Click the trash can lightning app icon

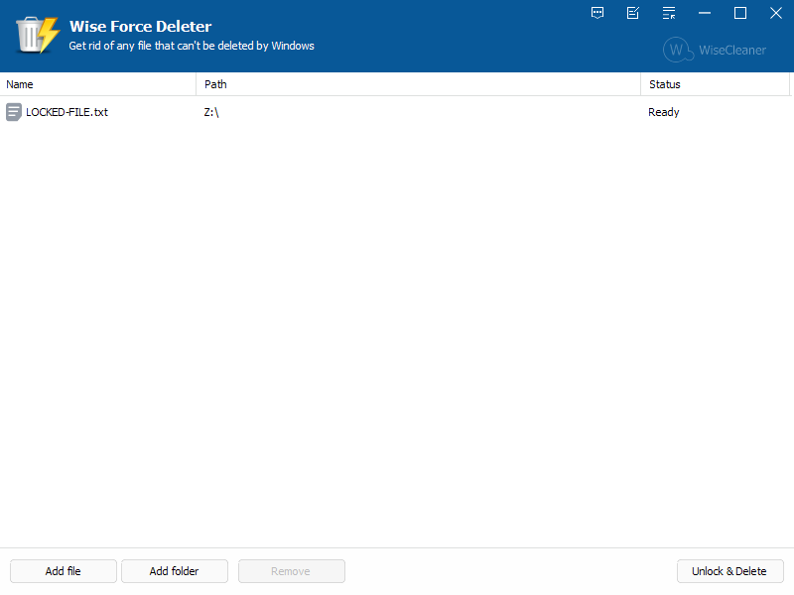pos(37,35)
